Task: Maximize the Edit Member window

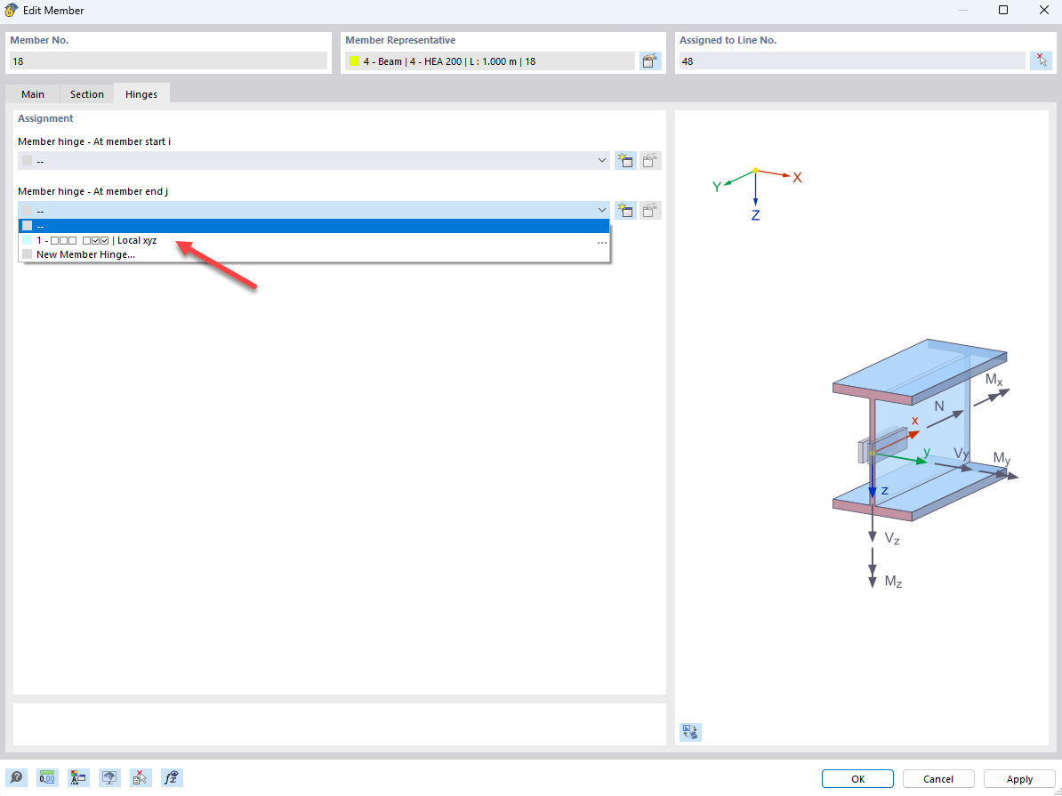Action: click(x=1003, y=10)
